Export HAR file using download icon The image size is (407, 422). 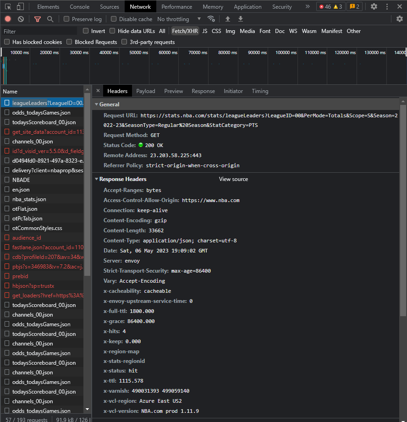[241, 19]
